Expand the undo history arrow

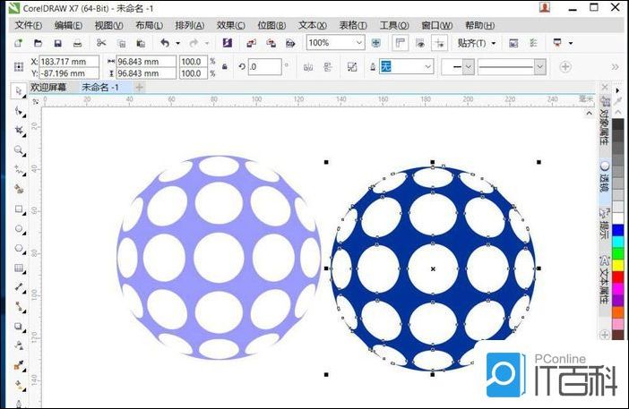pos(177,43)
